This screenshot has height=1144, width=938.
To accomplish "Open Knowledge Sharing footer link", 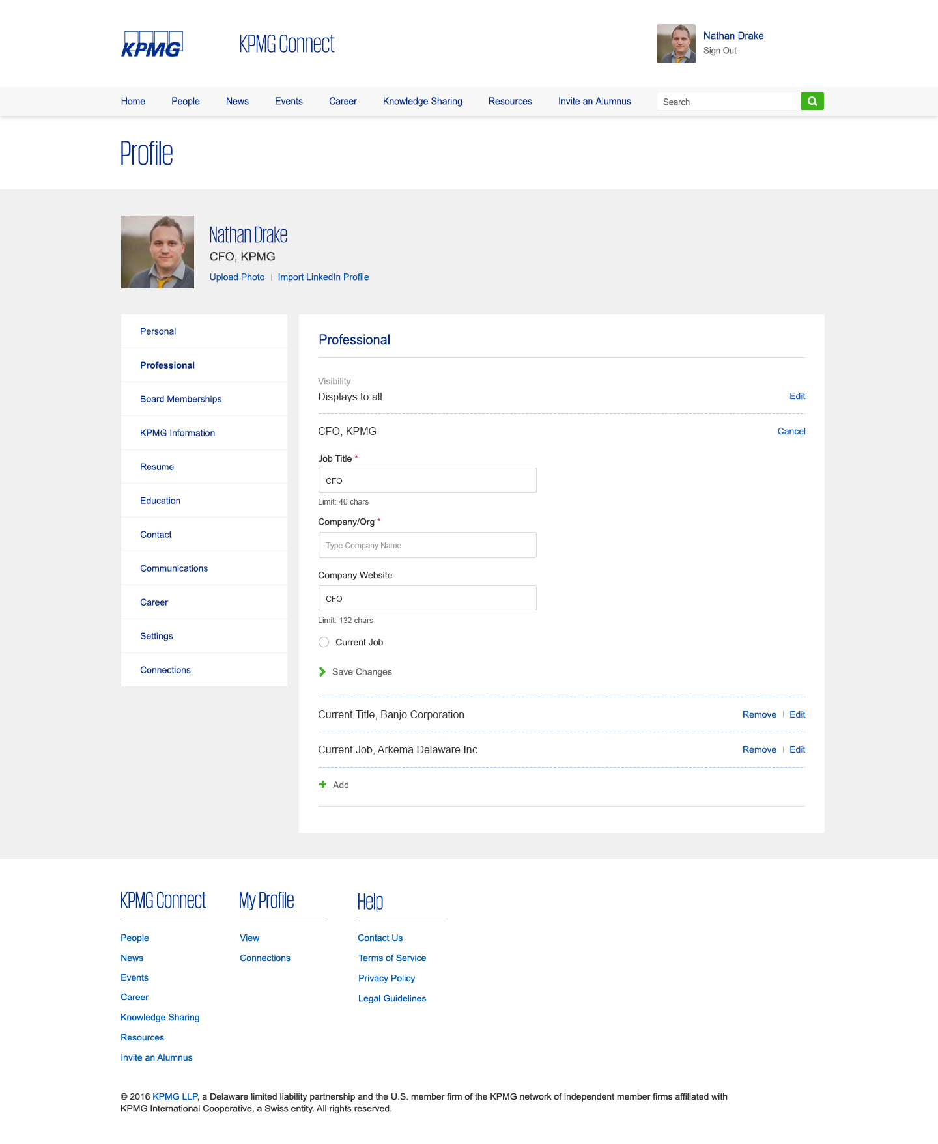I will [160, 1017].
